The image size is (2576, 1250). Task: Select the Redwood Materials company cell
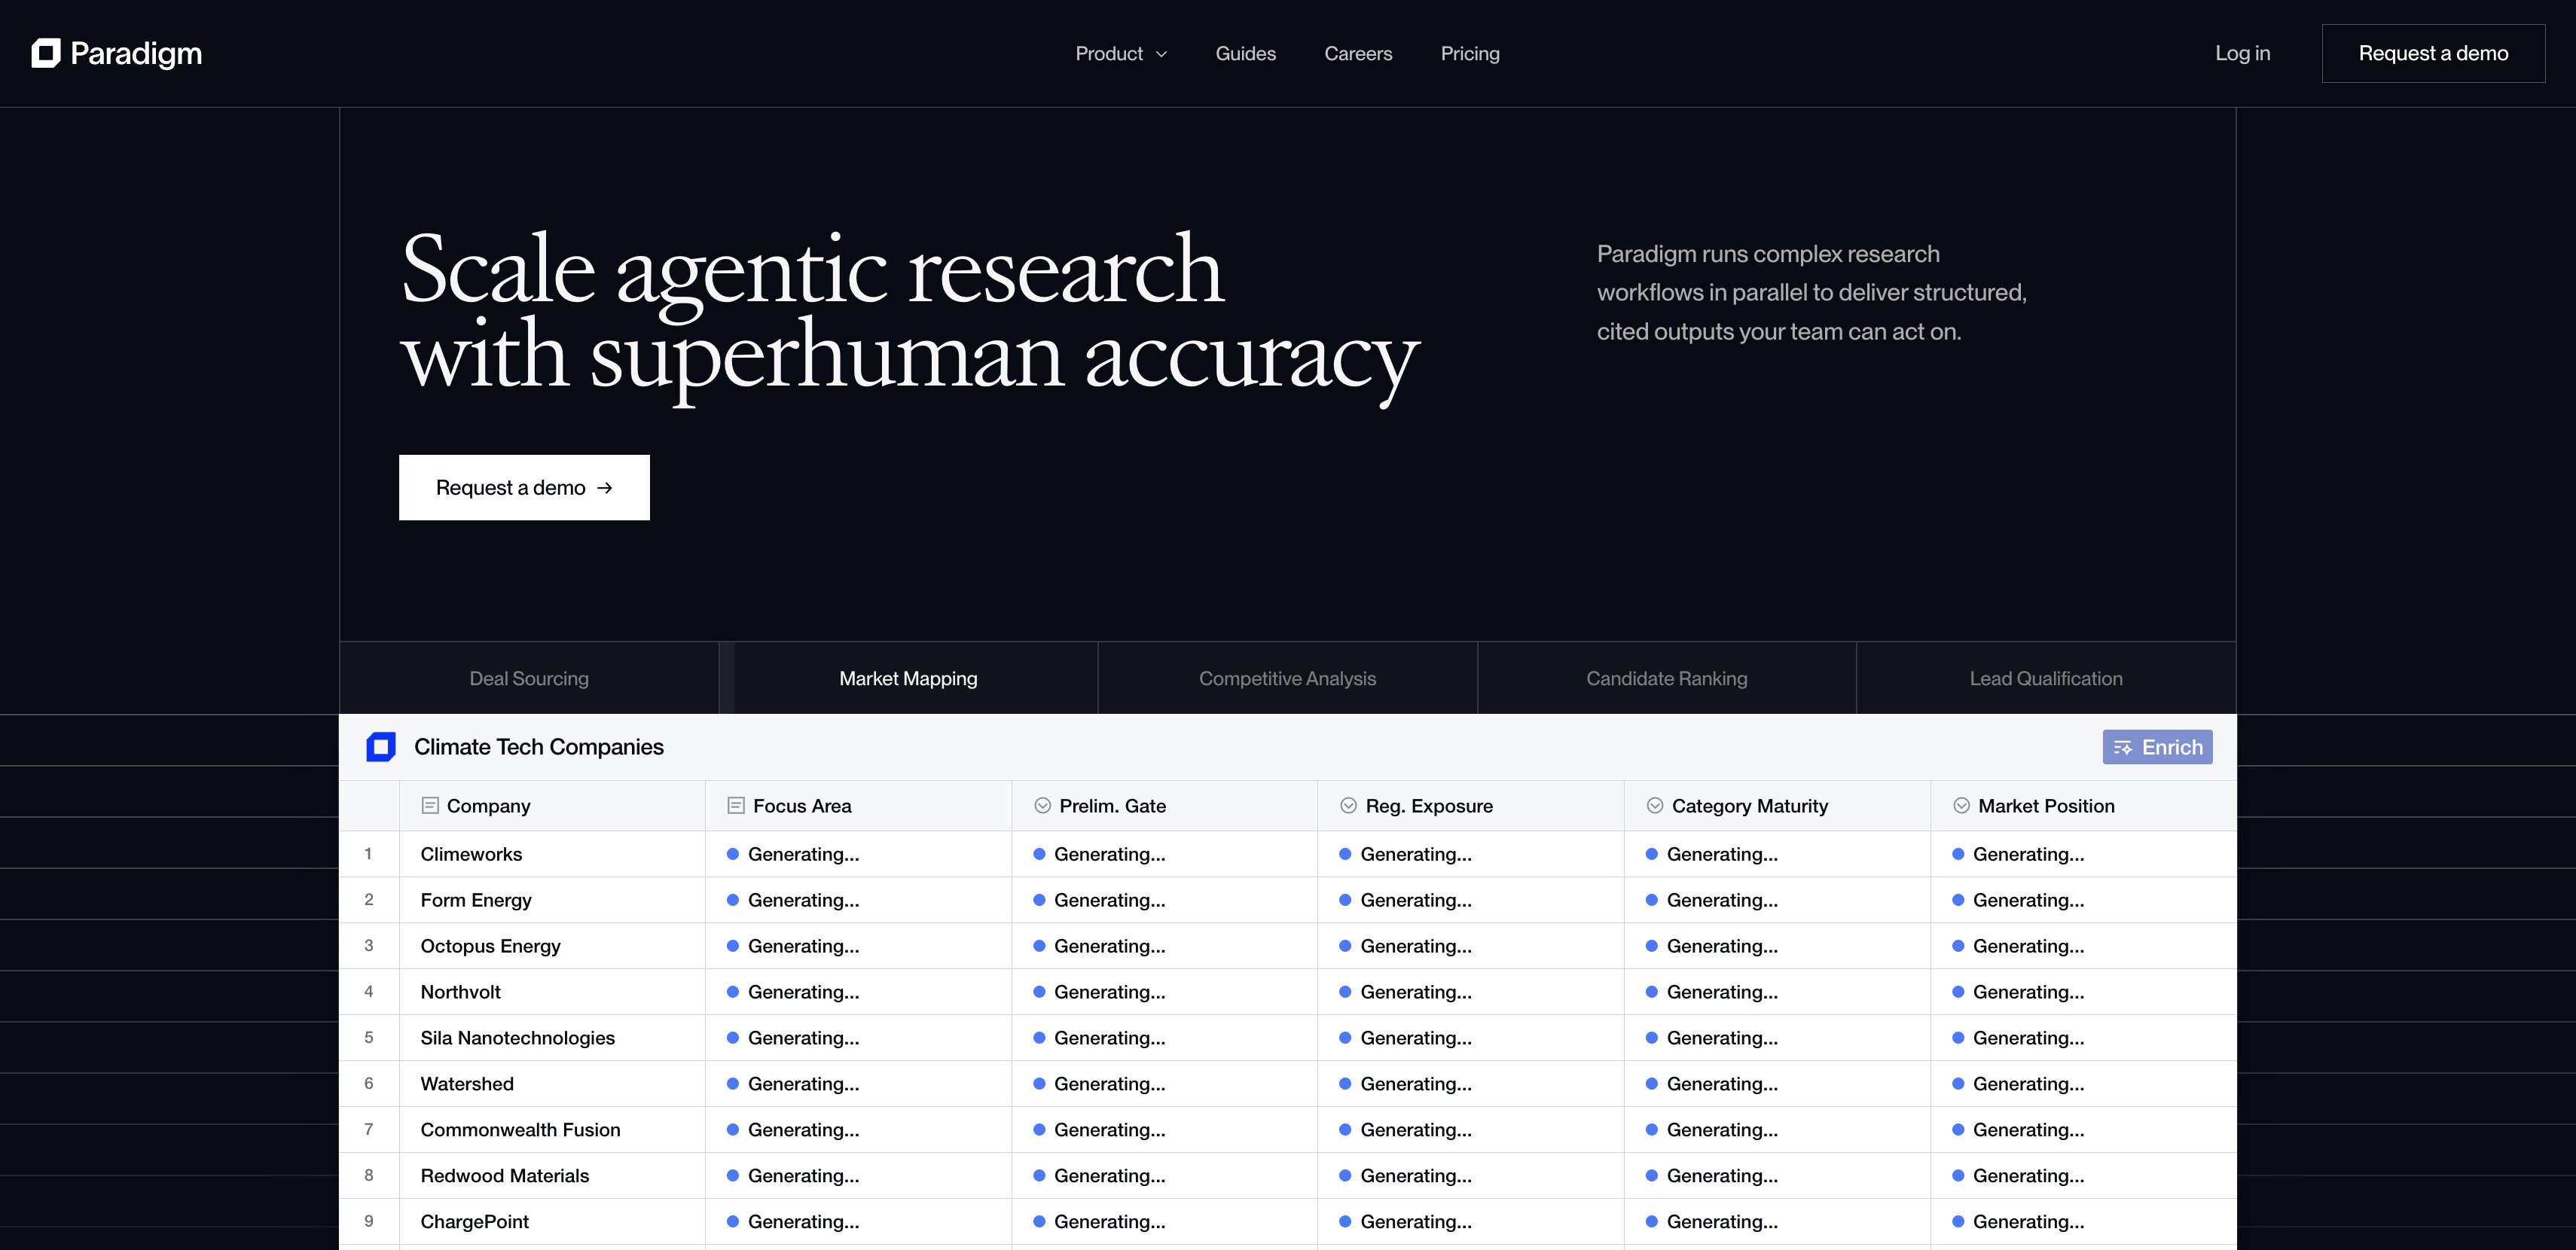[552, 1176]
